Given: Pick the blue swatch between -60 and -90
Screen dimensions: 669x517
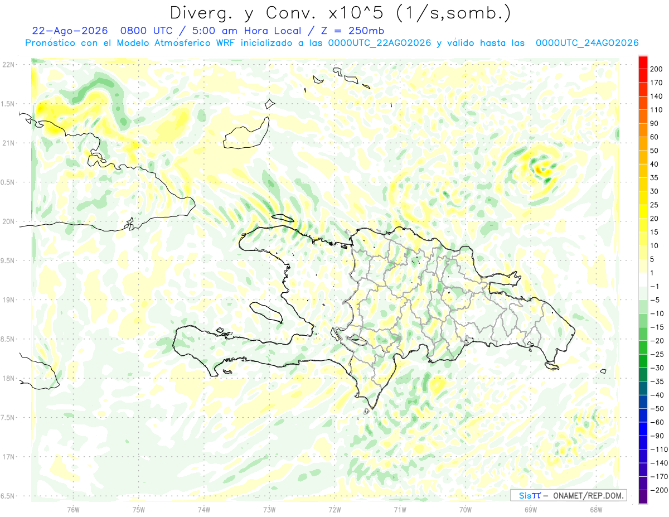Looking at the screenshot, I should click(x=643, y=429).
